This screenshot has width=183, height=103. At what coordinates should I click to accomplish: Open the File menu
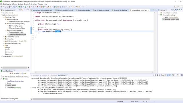tap(1, 4)
